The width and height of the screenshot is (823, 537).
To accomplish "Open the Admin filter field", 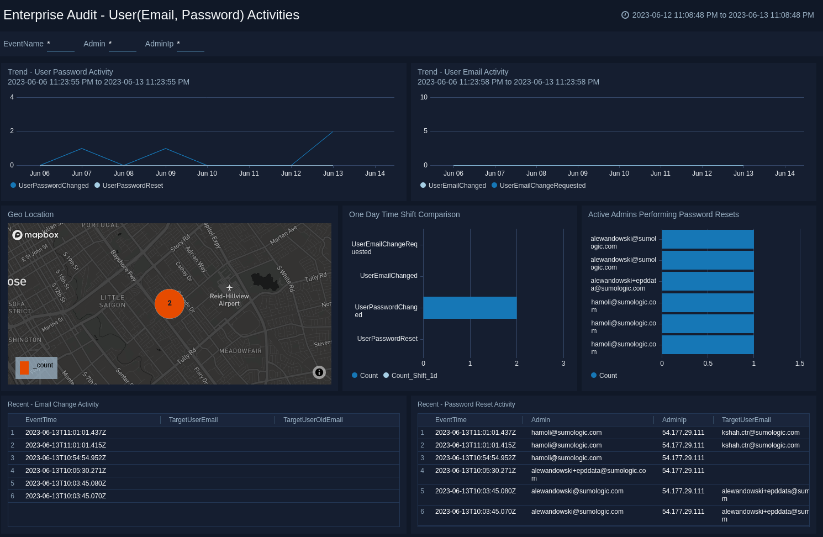I will [x=122, y=44].
